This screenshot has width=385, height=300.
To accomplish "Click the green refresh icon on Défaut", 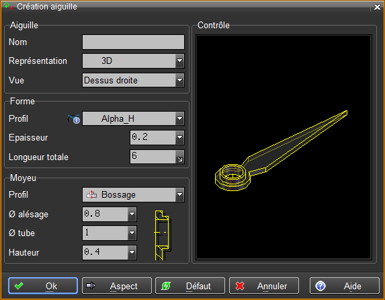I will pyautogui.click(x=166, y=286).
